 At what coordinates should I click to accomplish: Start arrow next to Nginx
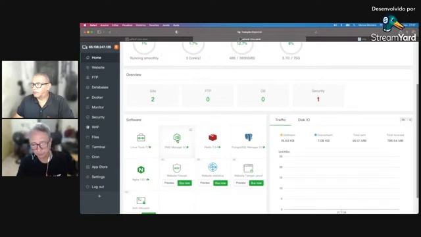[x=148, y=180]
